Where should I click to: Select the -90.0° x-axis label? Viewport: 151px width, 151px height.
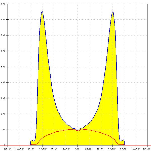[31, 148]
